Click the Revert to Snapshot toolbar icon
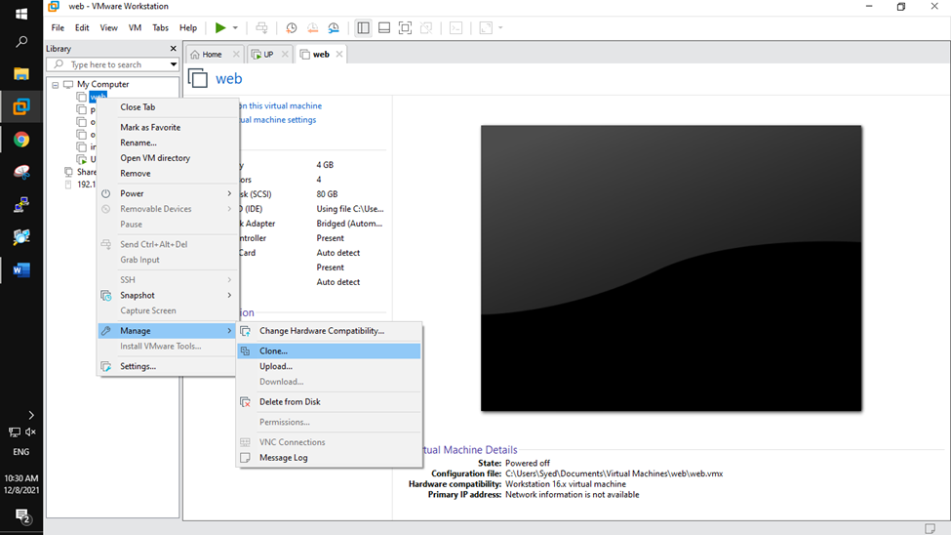 312,28
